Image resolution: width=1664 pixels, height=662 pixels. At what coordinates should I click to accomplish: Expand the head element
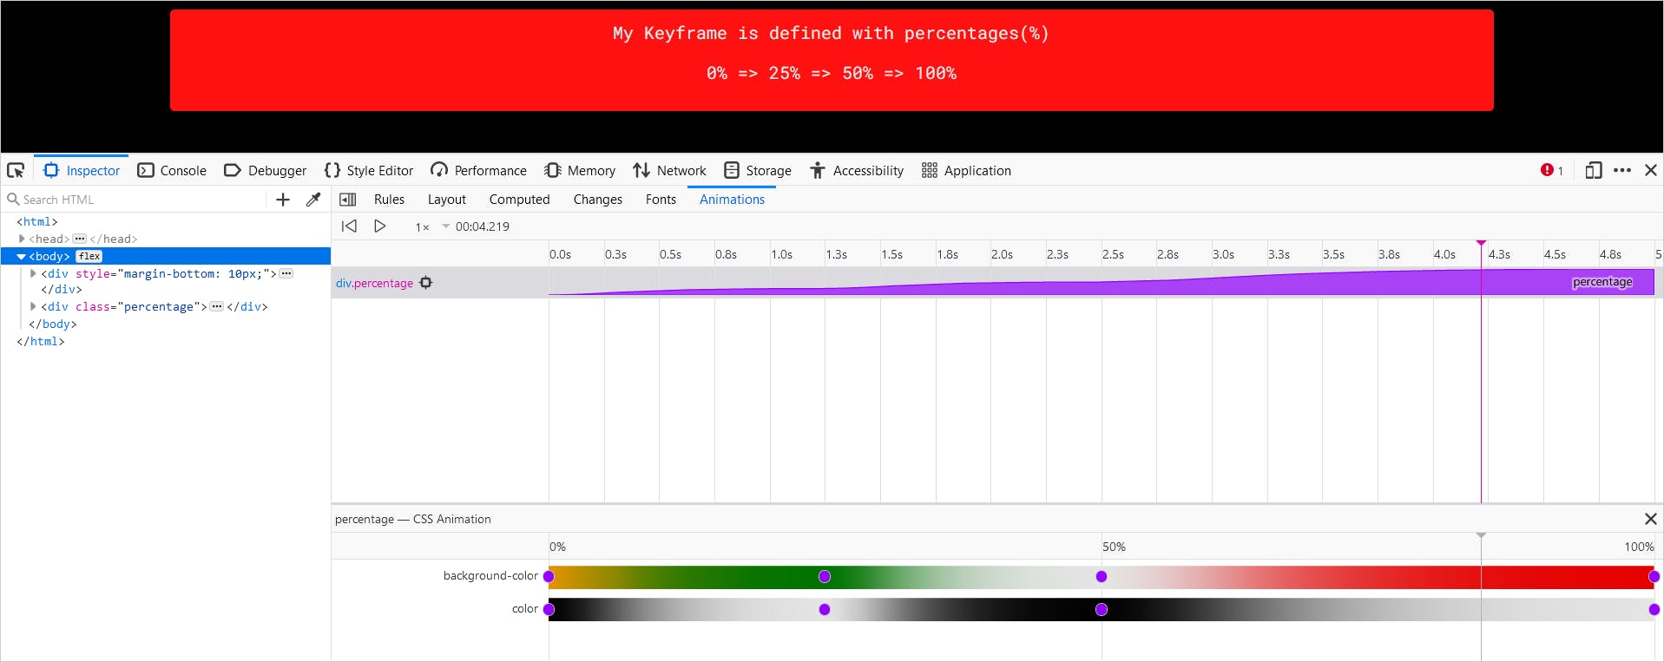pyautogui.click(x=22, y=239)
